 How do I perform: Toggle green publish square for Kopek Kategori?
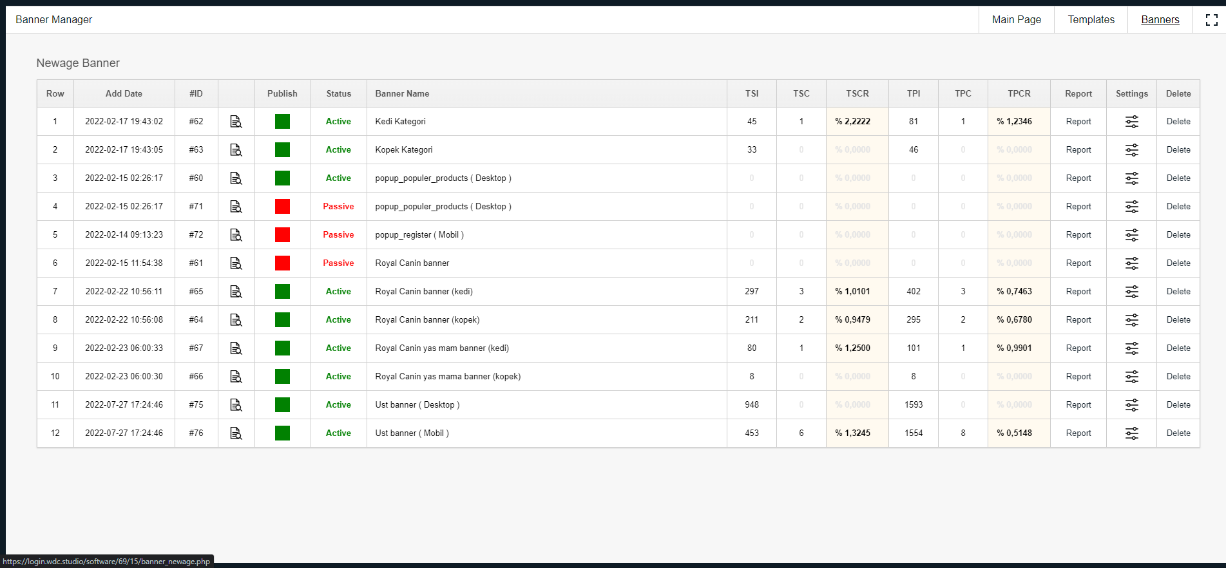click(x=282, y=150)
